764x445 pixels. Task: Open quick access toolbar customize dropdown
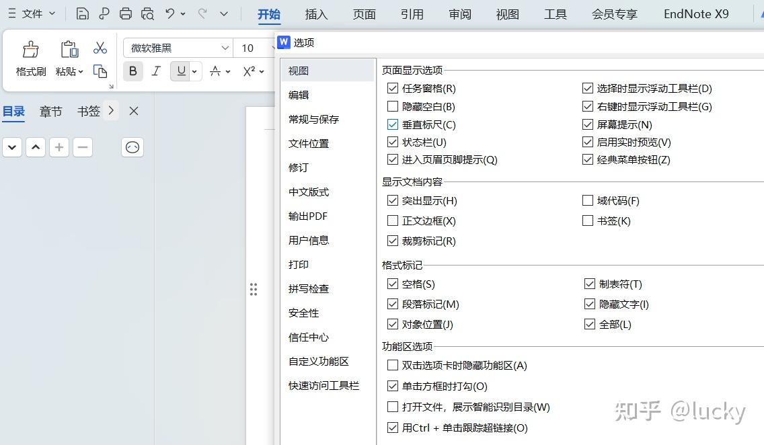224,13
